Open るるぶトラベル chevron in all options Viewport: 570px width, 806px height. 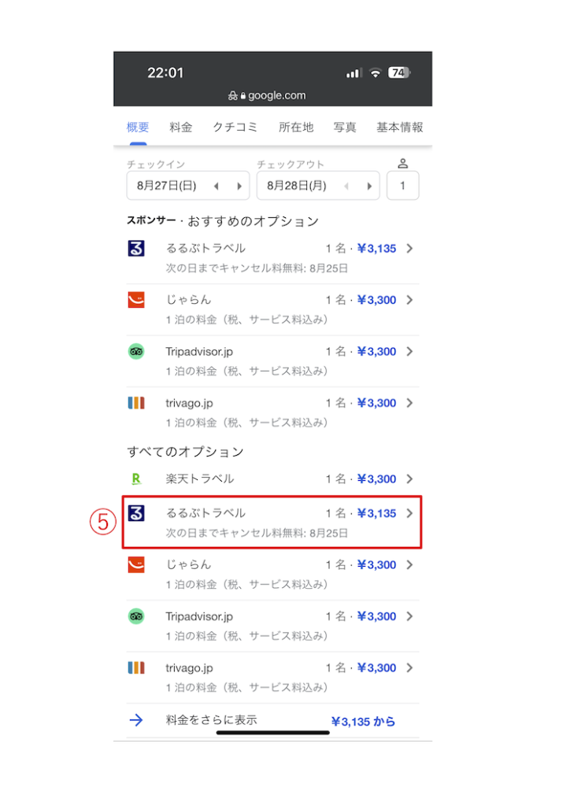pyautogui.click(x=409, y=513)
